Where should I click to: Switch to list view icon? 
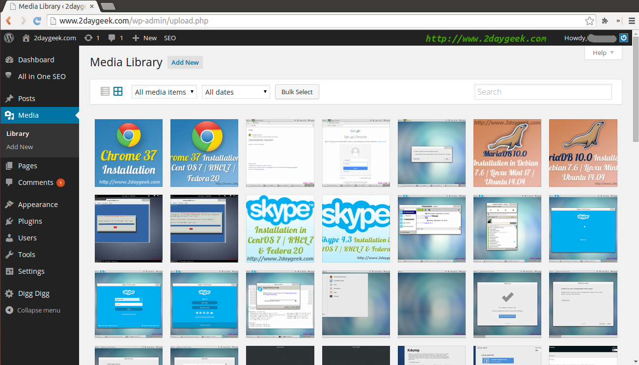tap(105, 91)
